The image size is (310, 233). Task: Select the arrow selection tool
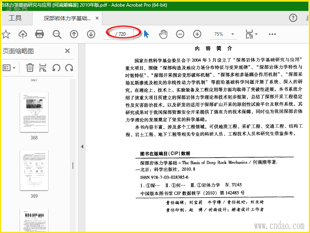coord(146,34)
